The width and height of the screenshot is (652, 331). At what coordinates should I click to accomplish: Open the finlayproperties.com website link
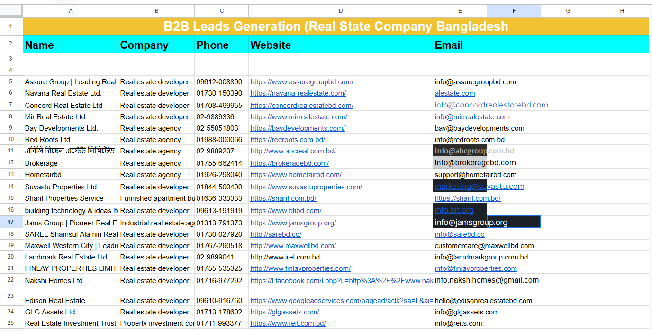tap(300, 268)
